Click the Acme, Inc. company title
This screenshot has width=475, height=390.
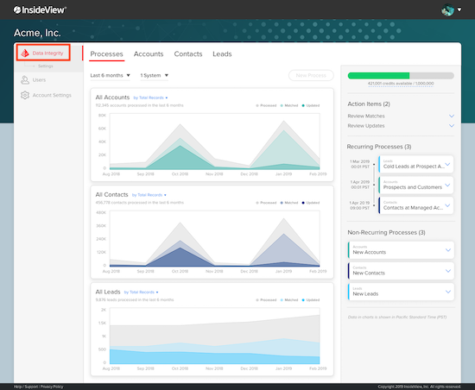coord(37,33)
